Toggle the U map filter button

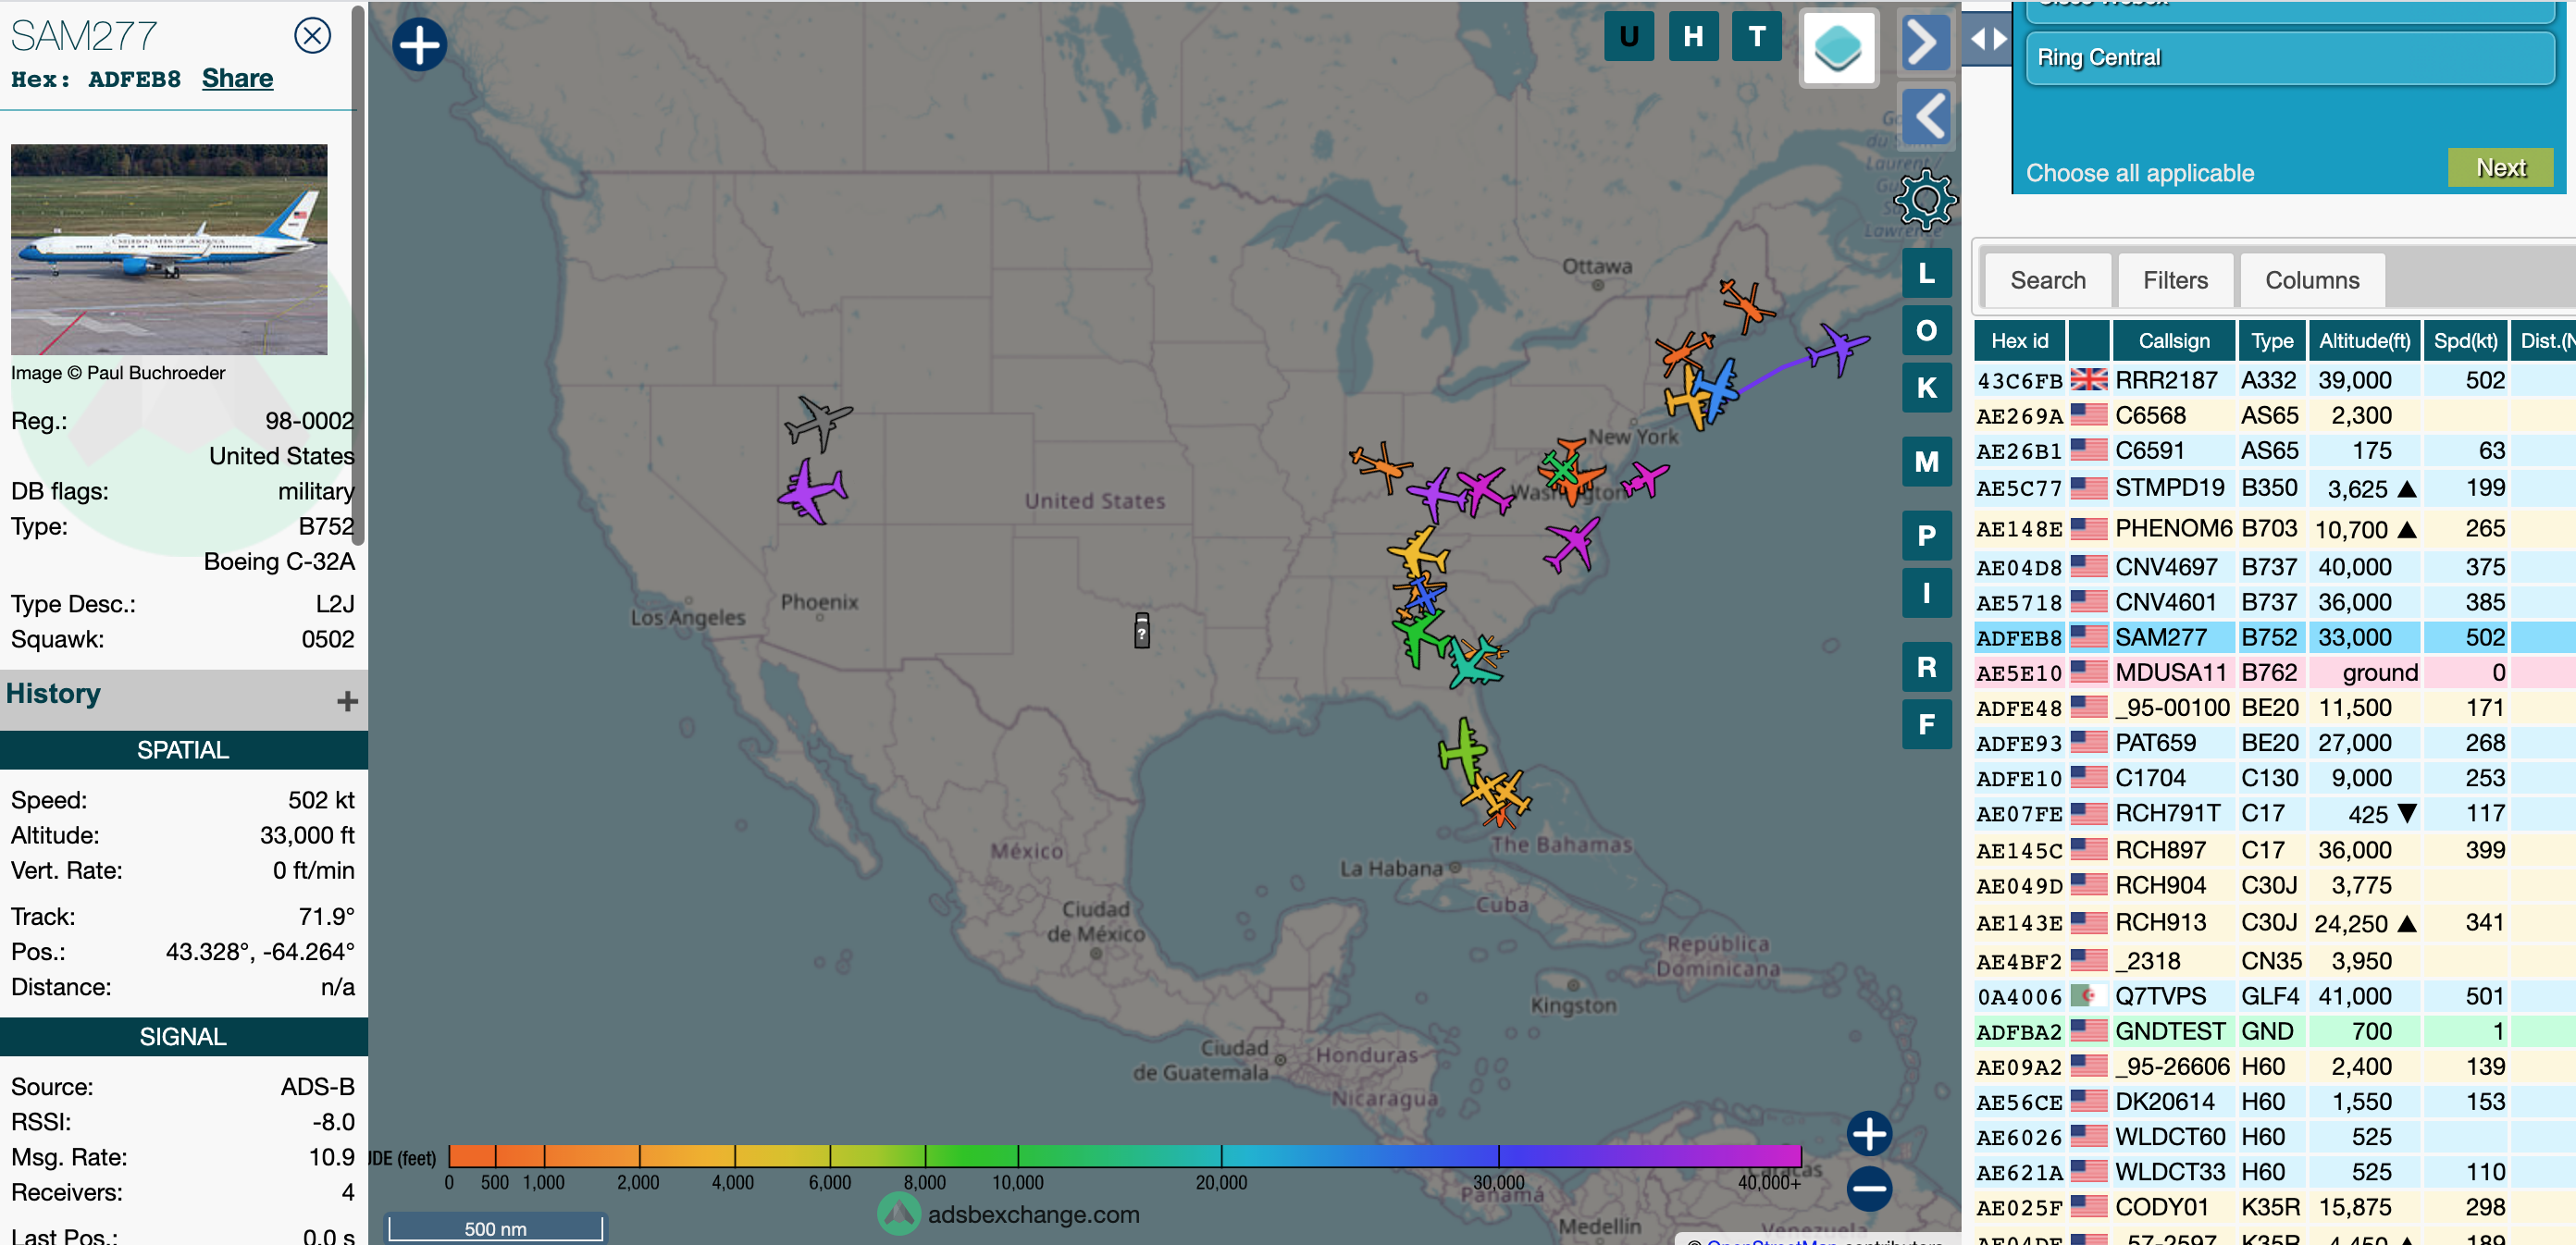(1629, 37)
